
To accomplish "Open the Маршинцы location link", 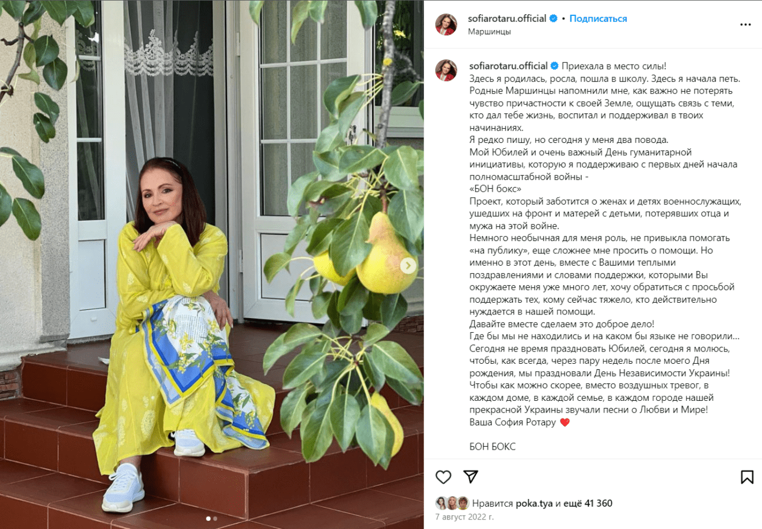I will [489, 32].
